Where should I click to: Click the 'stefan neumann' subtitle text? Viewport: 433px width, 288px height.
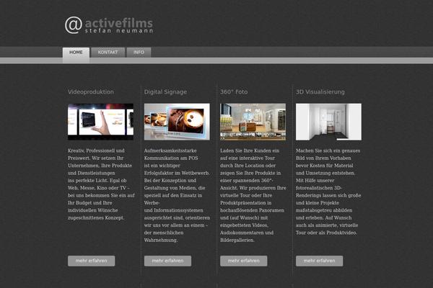[119, 31]
